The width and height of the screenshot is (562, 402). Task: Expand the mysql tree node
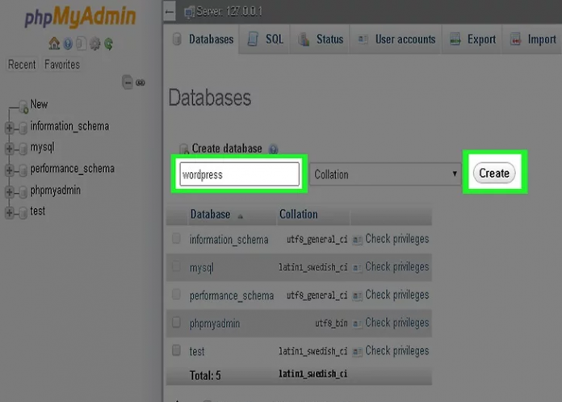click(x=10, y=149)
